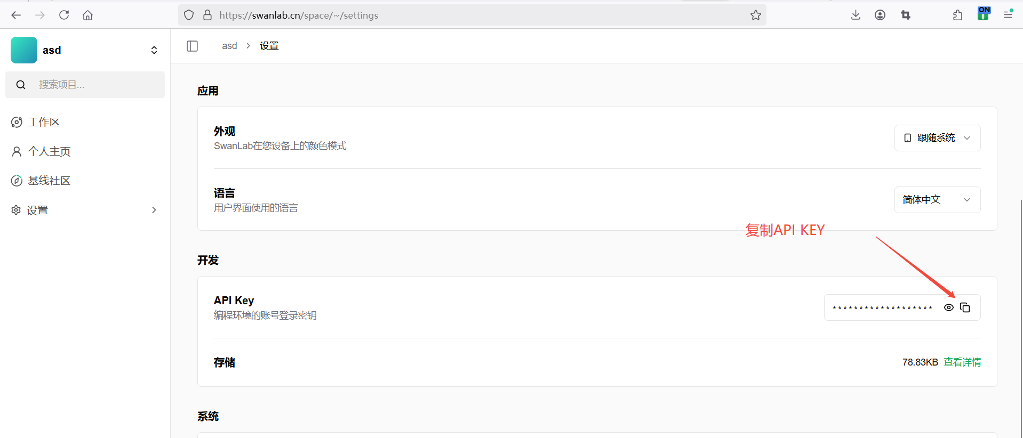Reveal the hidden API Key with eye icon

948,307
